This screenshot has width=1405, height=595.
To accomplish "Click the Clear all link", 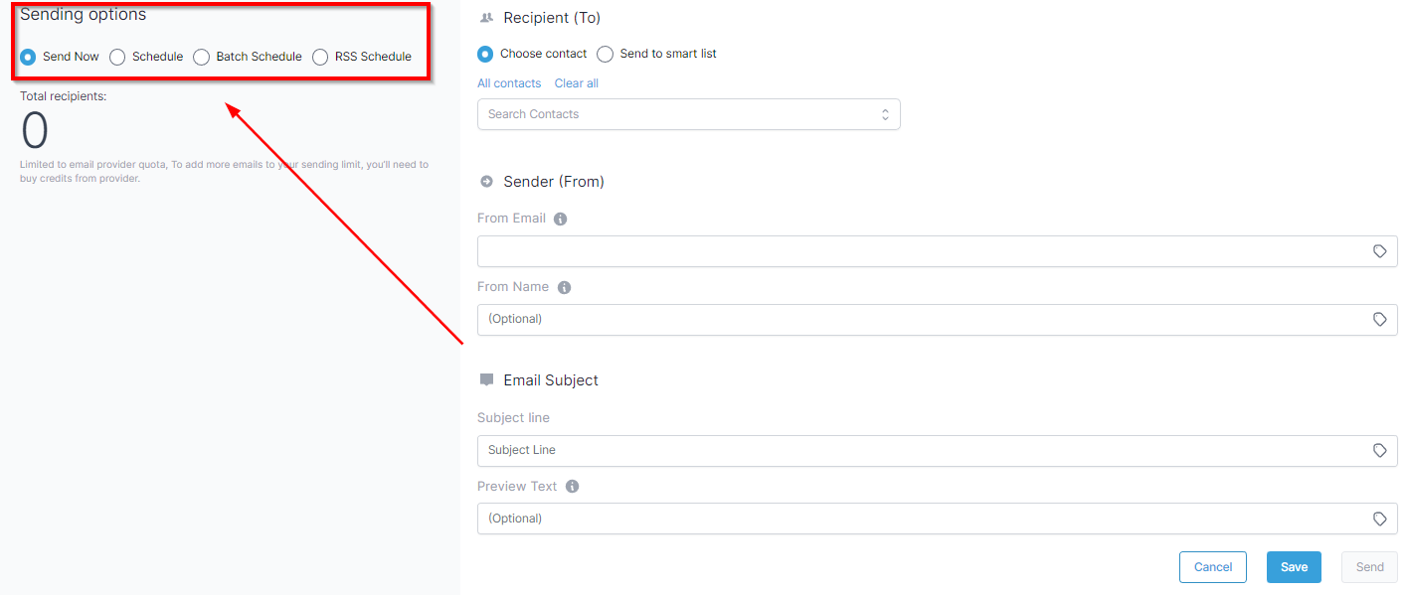I will [577, 83].
